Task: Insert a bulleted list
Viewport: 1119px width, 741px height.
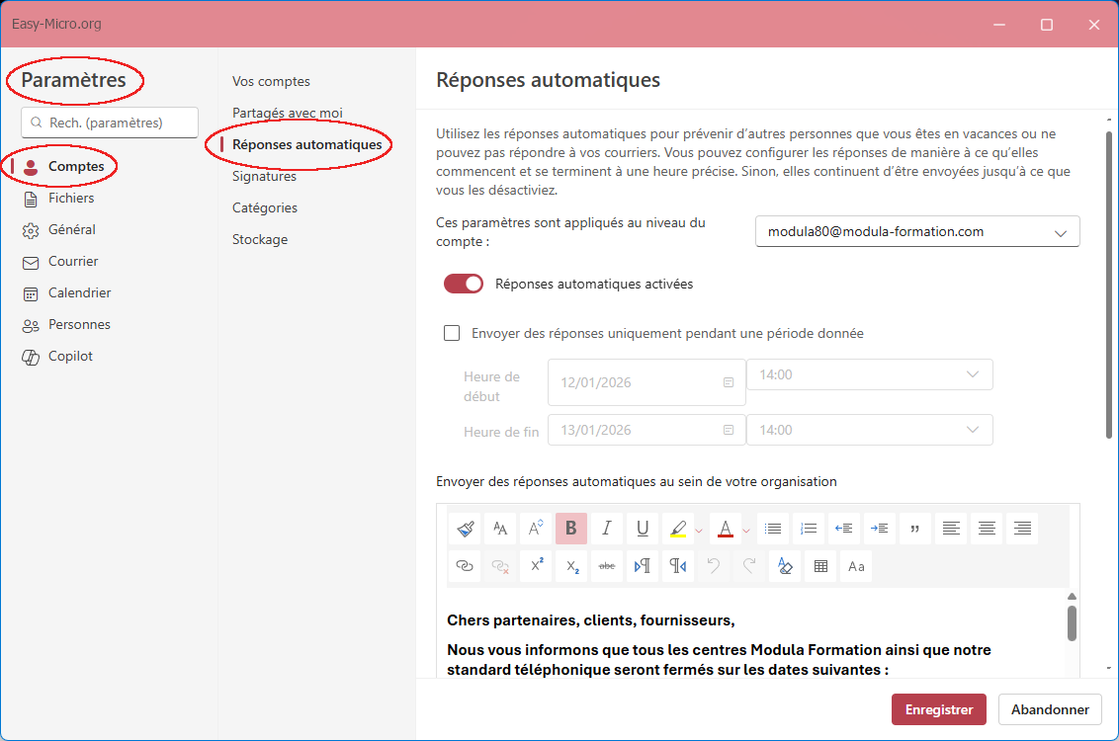Action: point(773,529)
